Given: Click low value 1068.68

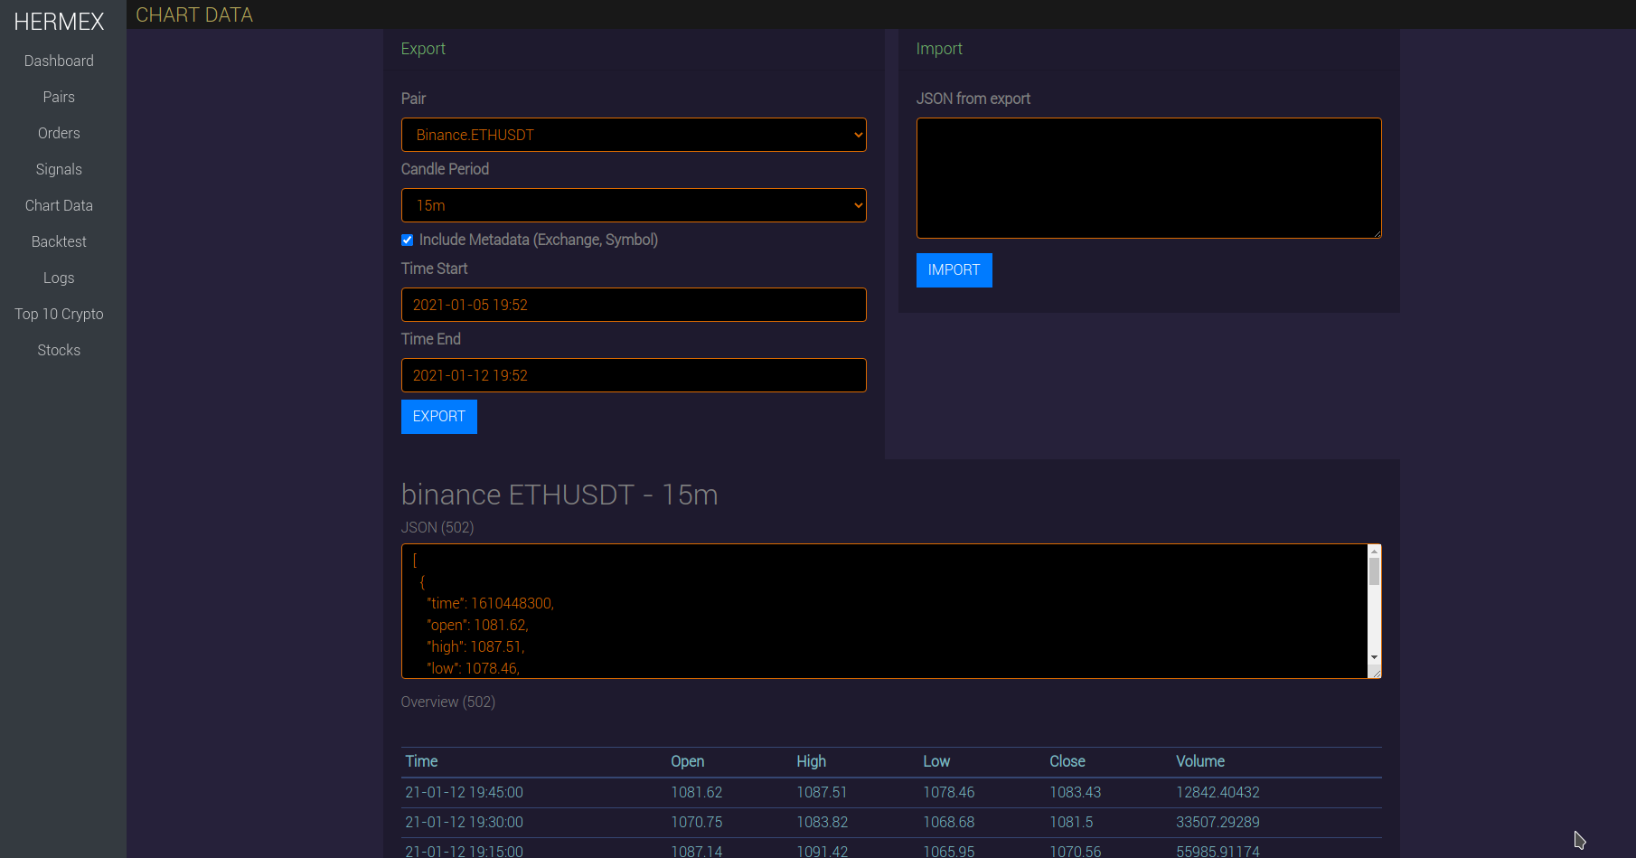Looking at the screenshot, I should (x=949, y=822).
